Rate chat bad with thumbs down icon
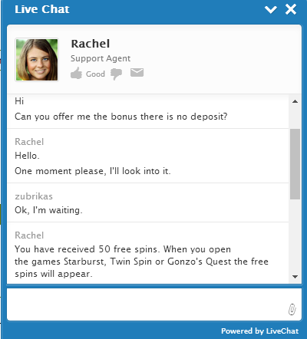 (x=116, y=74)
